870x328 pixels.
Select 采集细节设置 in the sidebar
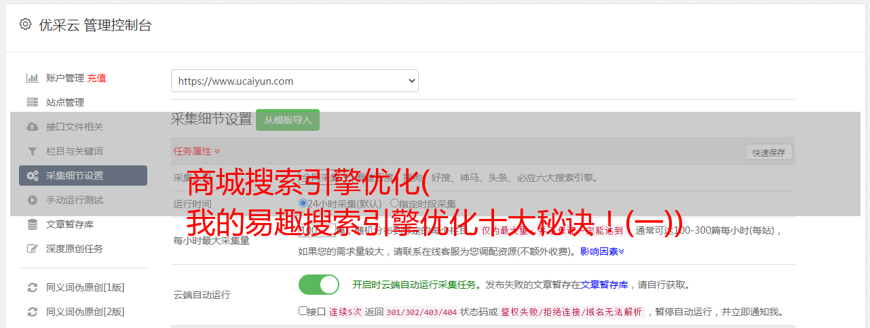tap(83, 176)
